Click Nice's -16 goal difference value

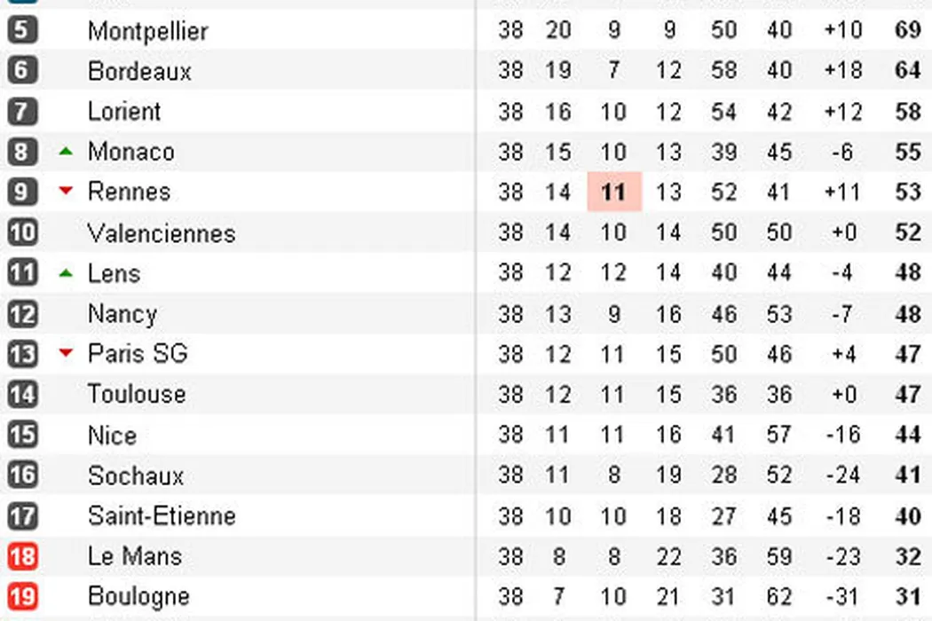[841, 435]
